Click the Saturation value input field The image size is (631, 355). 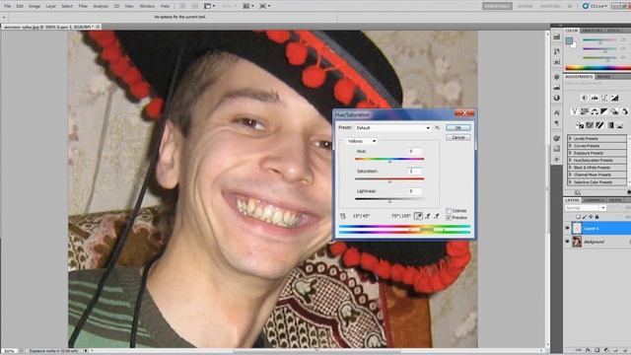414,171
